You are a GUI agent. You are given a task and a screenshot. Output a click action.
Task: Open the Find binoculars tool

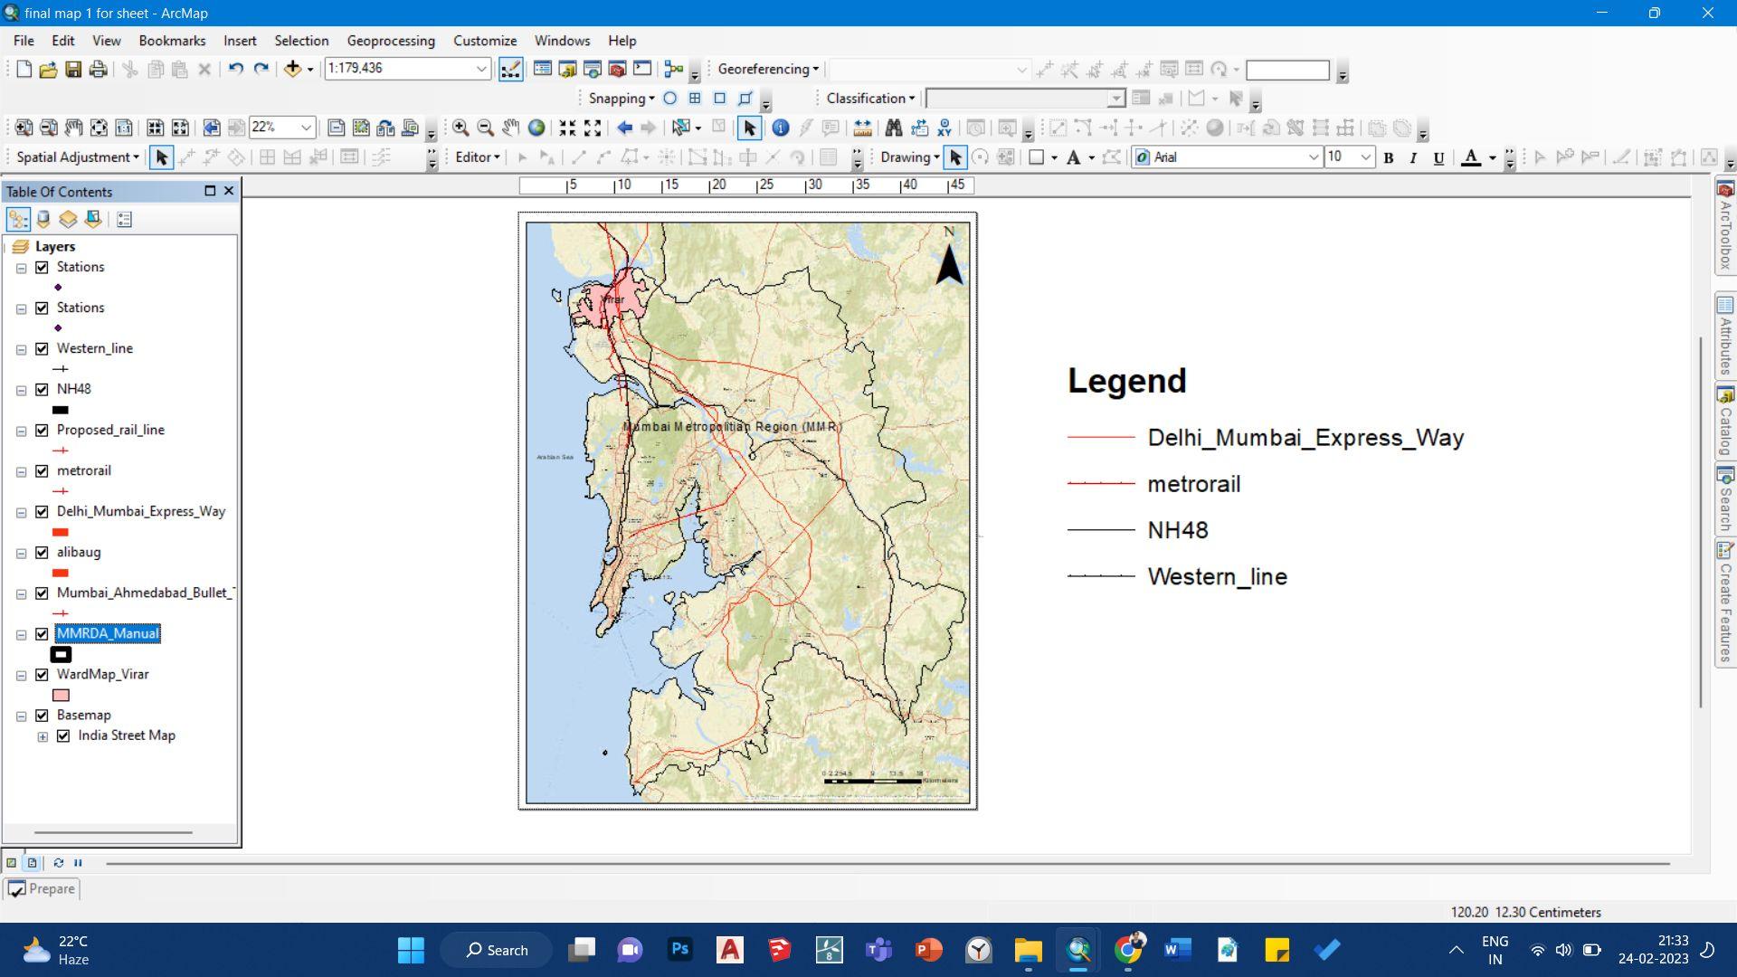coord(894,128)
